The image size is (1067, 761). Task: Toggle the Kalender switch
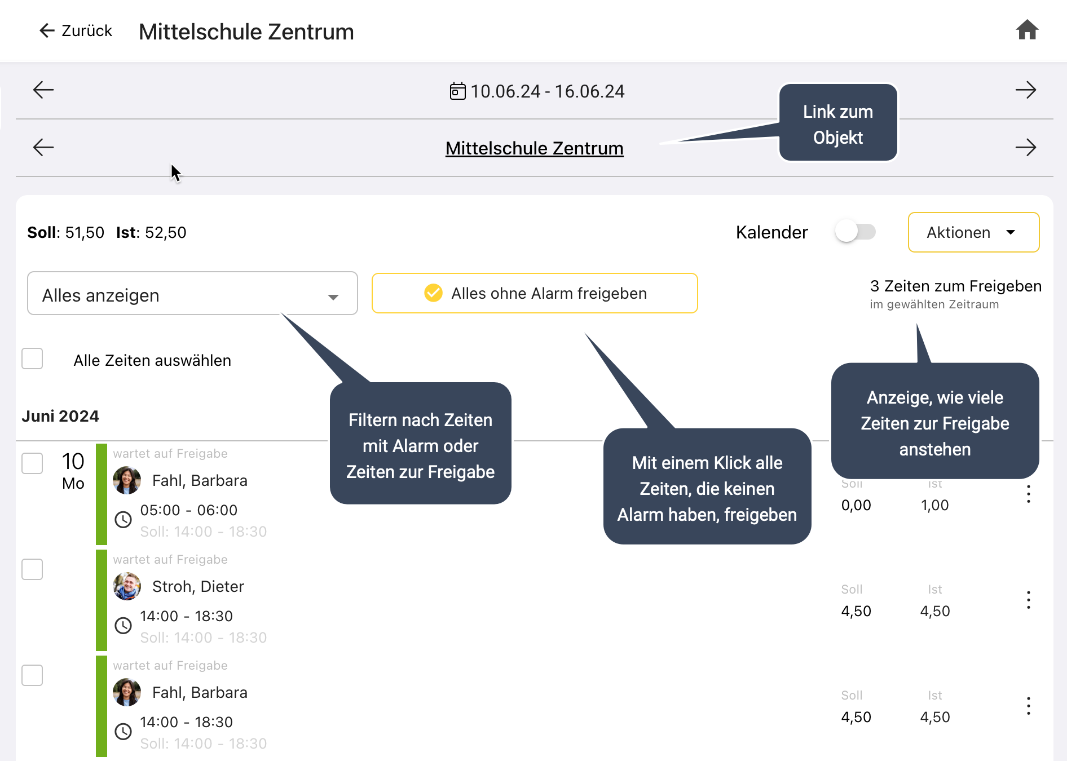[855, 232]
